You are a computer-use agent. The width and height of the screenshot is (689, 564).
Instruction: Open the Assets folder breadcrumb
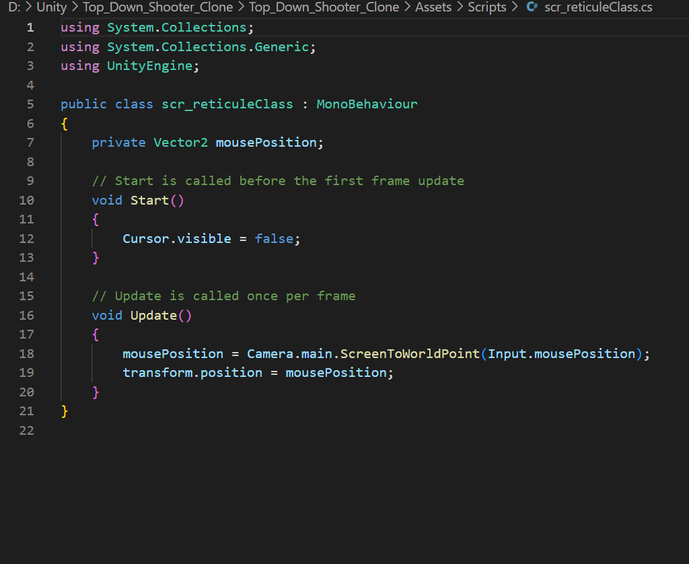434,8
